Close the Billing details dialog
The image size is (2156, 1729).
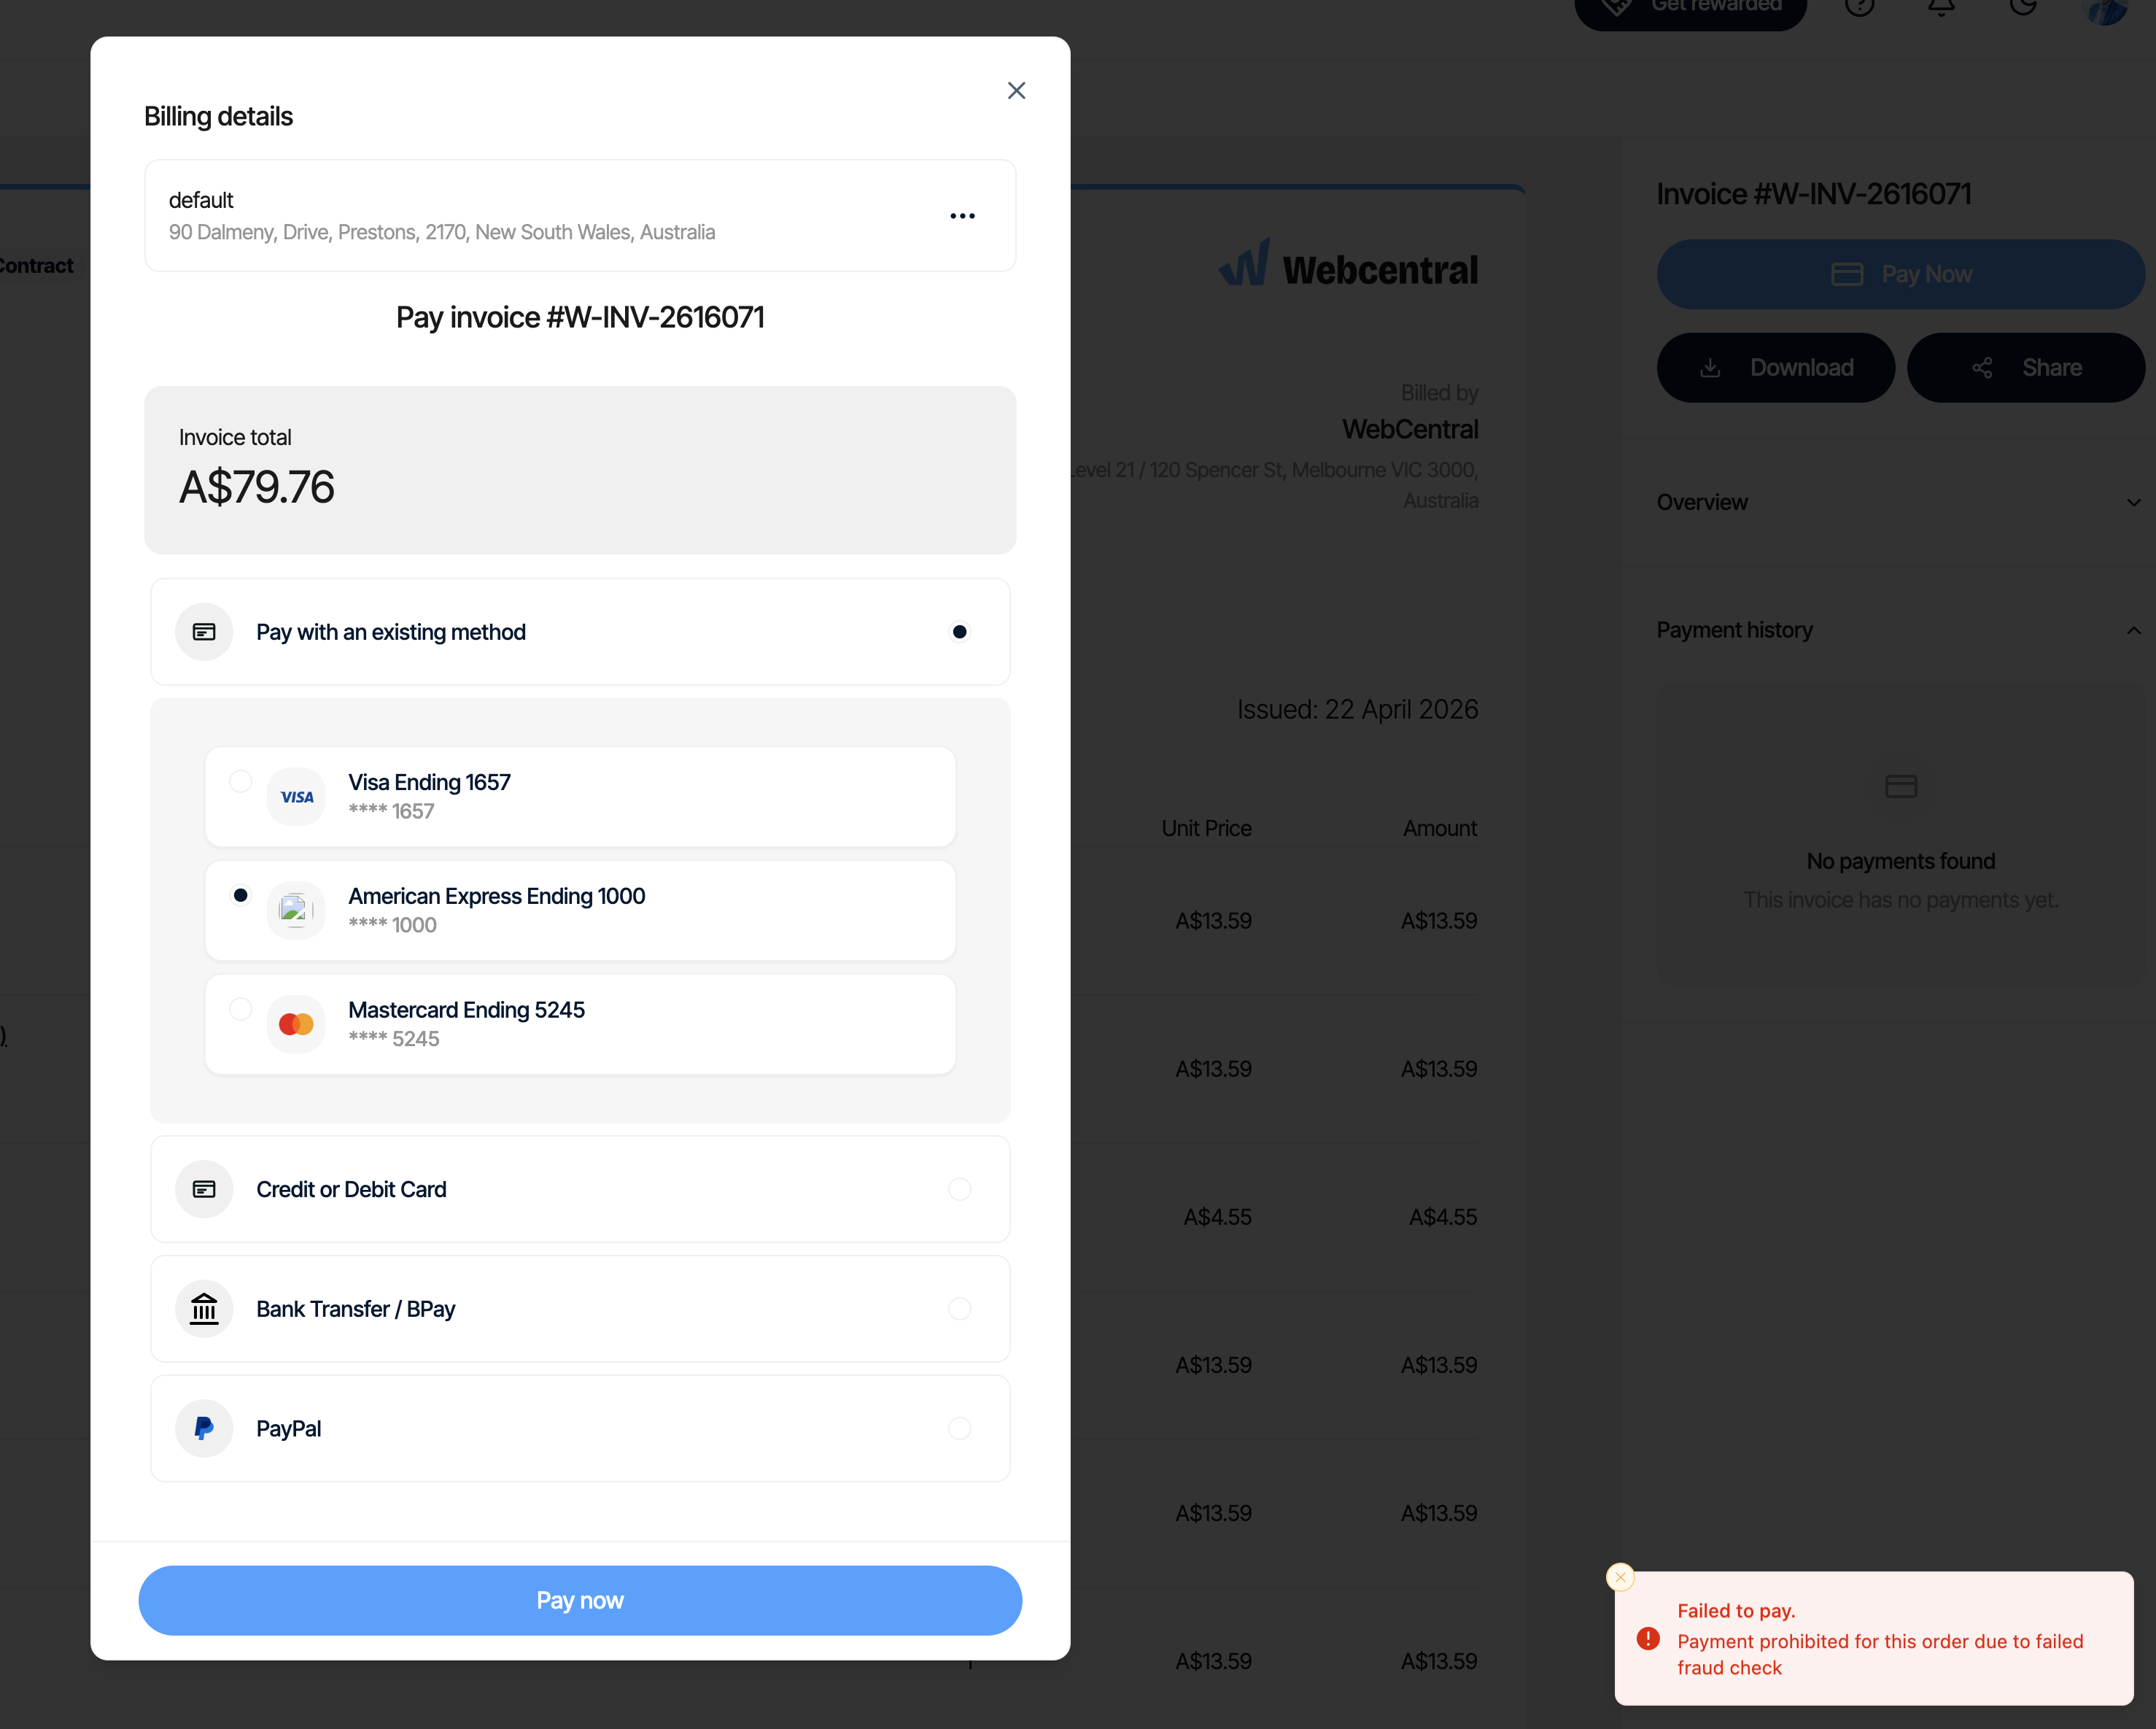click(1016, 91)
